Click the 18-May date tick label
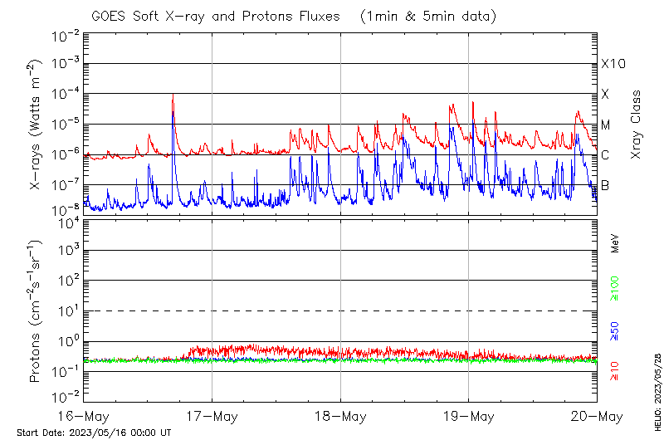This screenshot has height=440, width=664. pos(340,416)
